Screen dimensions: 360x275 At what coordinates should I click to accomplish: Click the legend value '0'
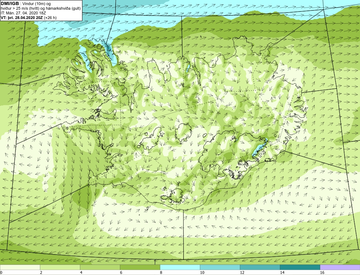tap(1, 272)
